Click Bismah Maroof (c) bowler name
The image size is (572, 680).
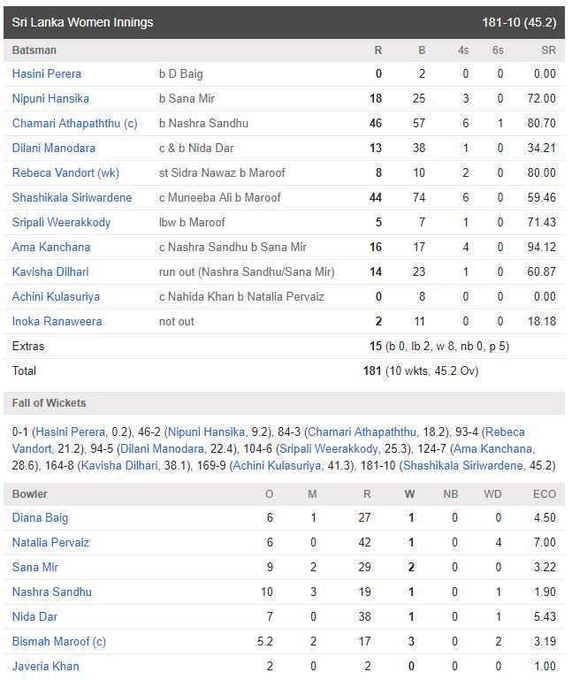[59, 642]
